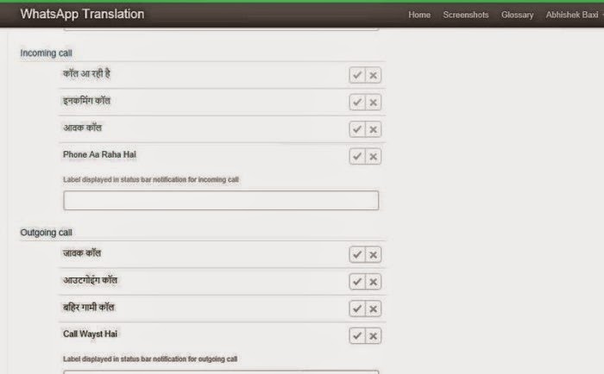Open the Abhishek Baxi user menu
The height and width of the screenshot is (374, 604).
pos(573,15)
